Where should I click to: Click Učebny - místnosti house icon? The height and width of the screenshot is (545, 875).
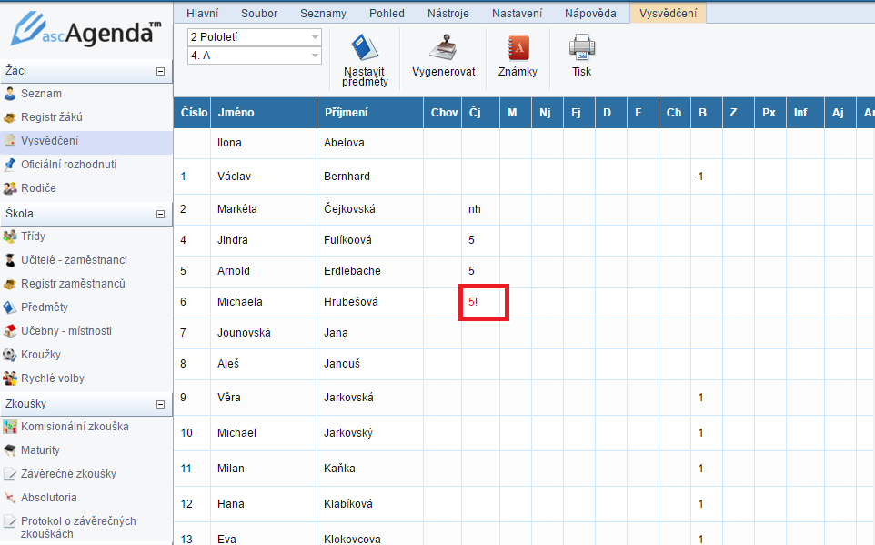(9, 331)
